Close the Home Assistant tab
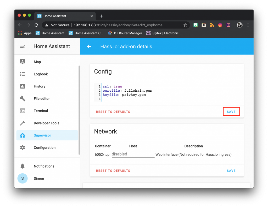The image size is (268, 207). pos(92,16)
